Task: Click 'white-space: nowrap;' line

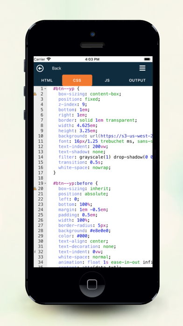Action: coord(84,168)
